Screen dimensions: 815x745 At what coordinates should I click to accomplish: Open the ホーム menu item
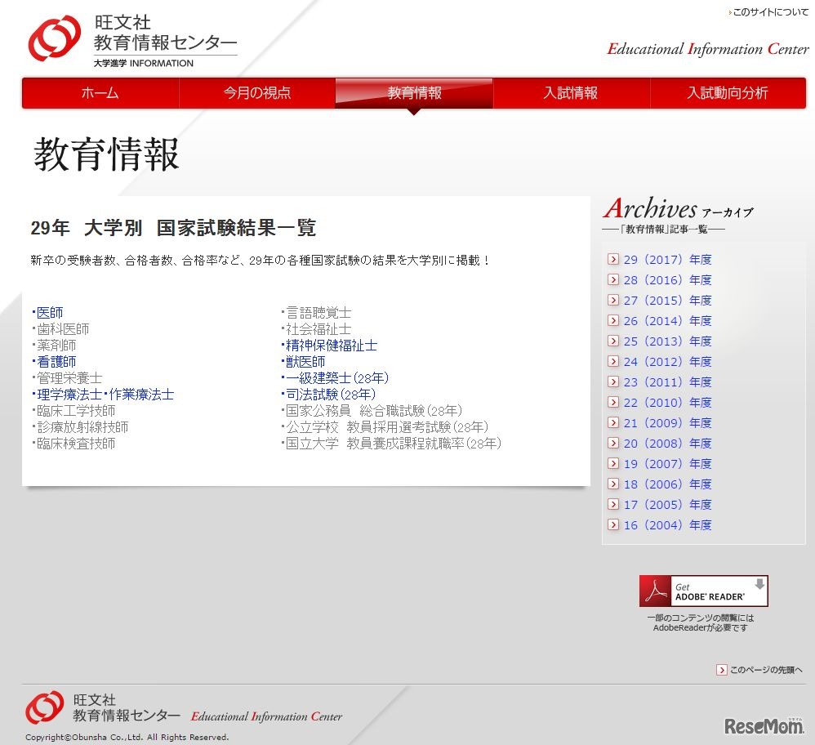pos(100,93)
